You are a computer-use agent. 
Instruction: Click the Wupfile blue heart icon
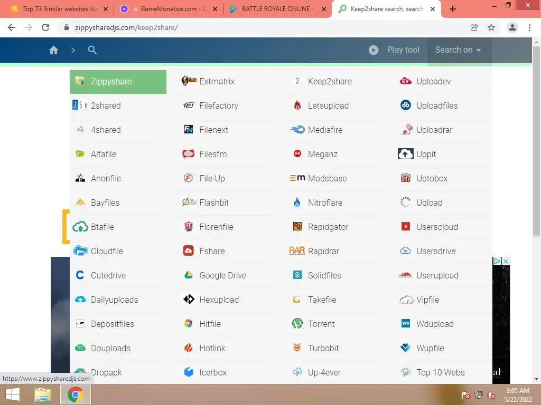pos(405,348)
